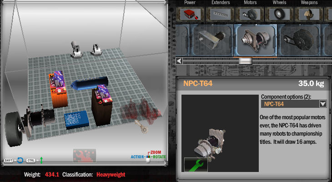Pick the black belt-drive motor thumbnail
332x182 pixels.
click(x=299, y=40)
